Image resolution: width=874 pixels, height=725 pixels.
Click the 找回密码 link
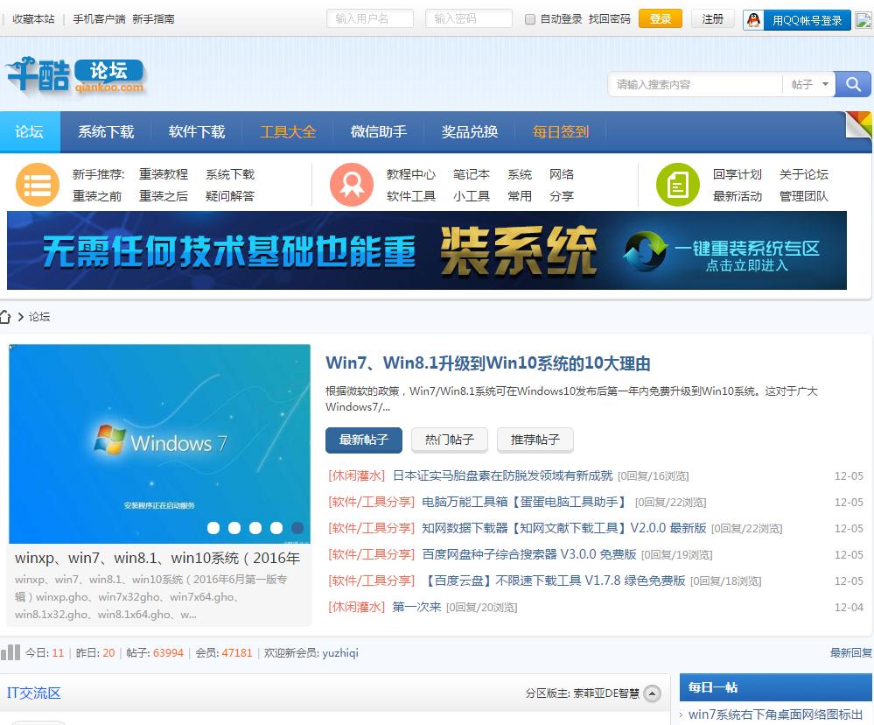(609, 19)
